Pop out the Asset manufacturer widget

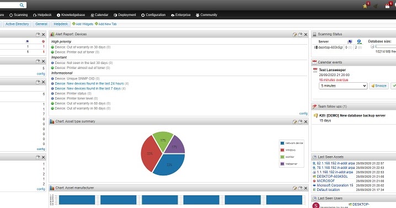300,188
